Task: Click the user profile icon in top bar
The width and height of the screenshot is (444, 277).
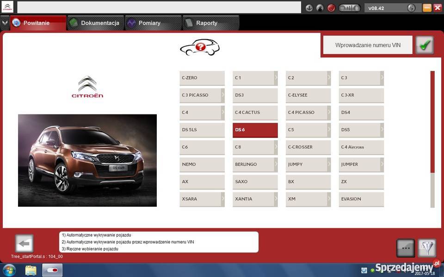Action: coord(320,8)
